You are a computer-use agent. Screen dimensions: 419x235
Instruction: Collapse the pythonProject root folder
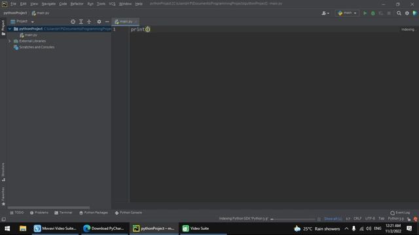(x=10, y=29)
